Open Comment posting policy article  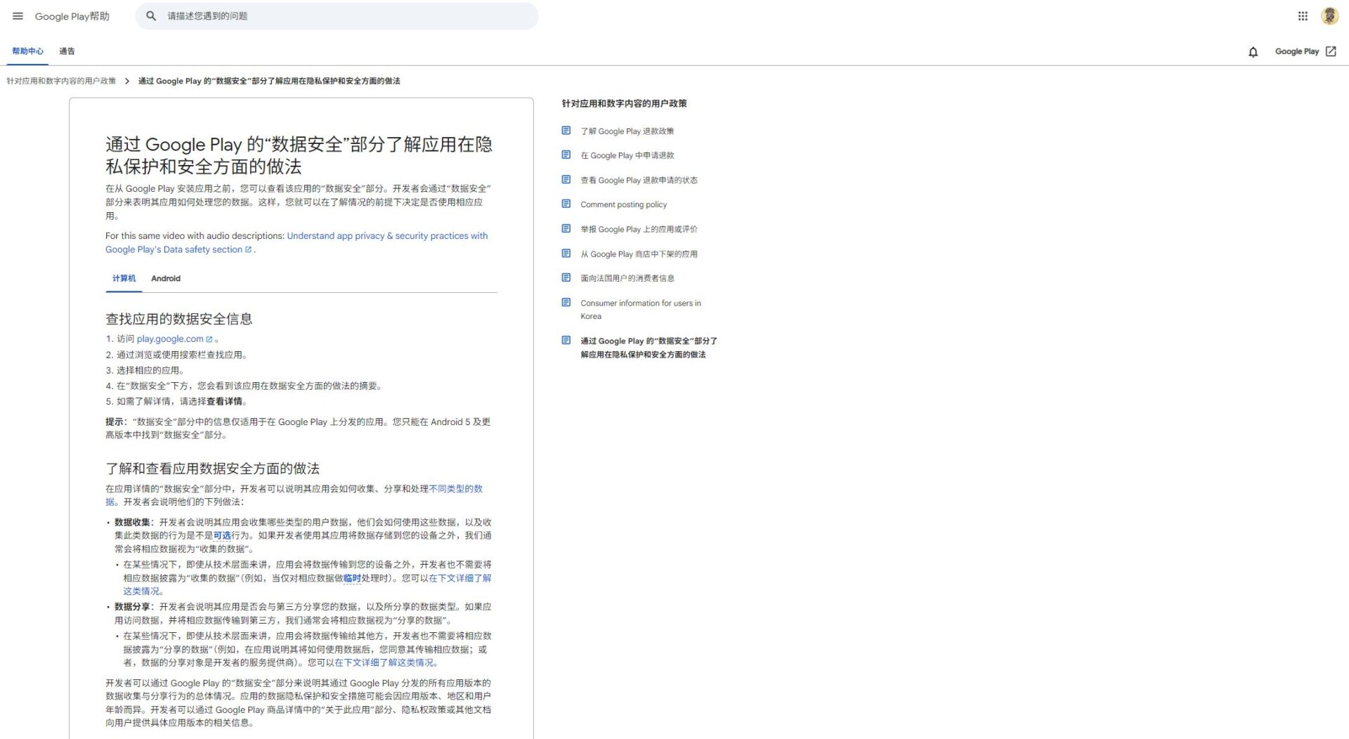623,205
